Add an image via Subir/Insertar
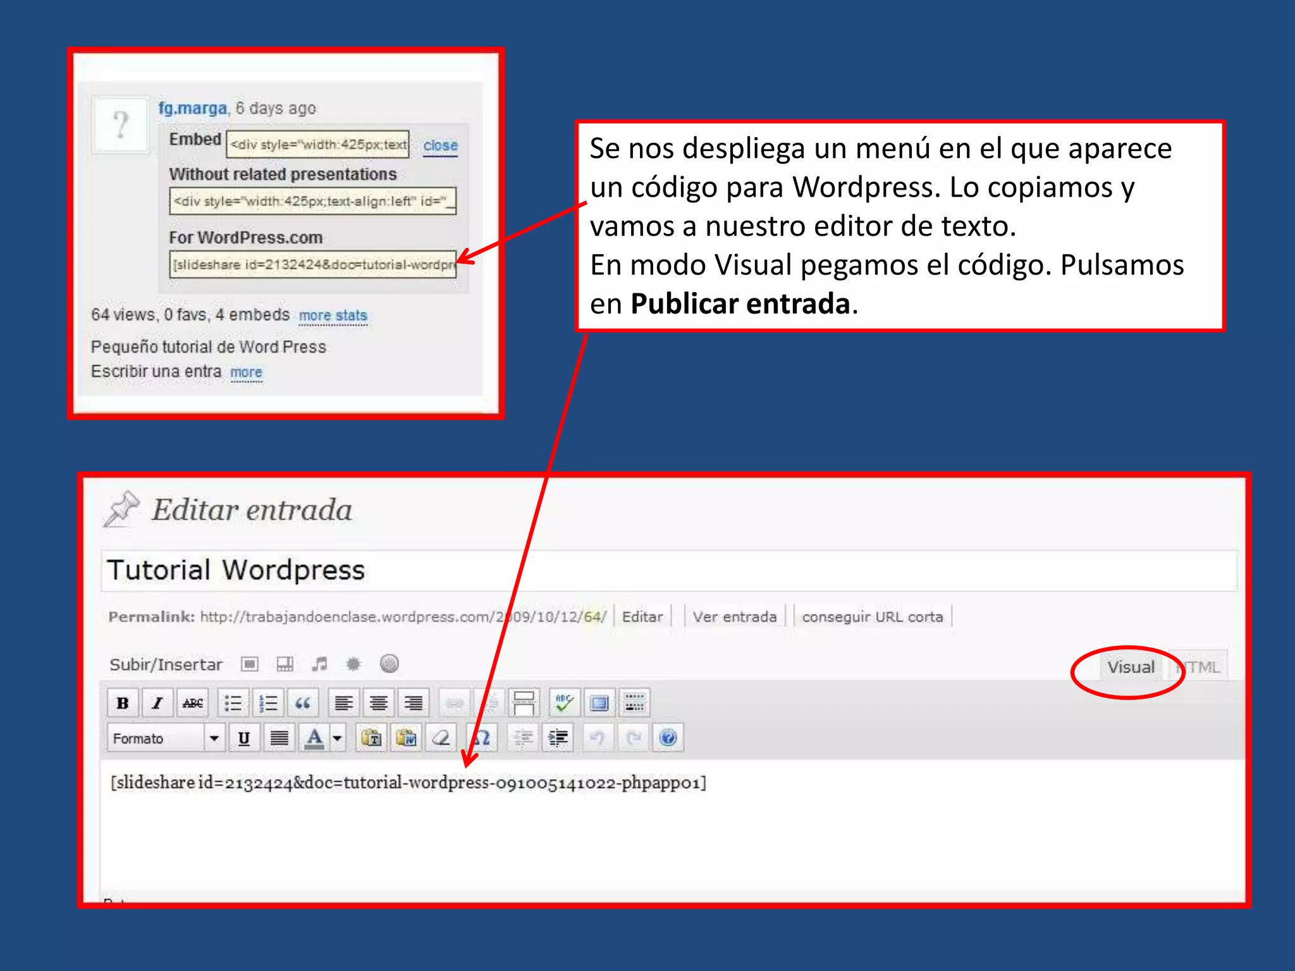 pos(250,664)
